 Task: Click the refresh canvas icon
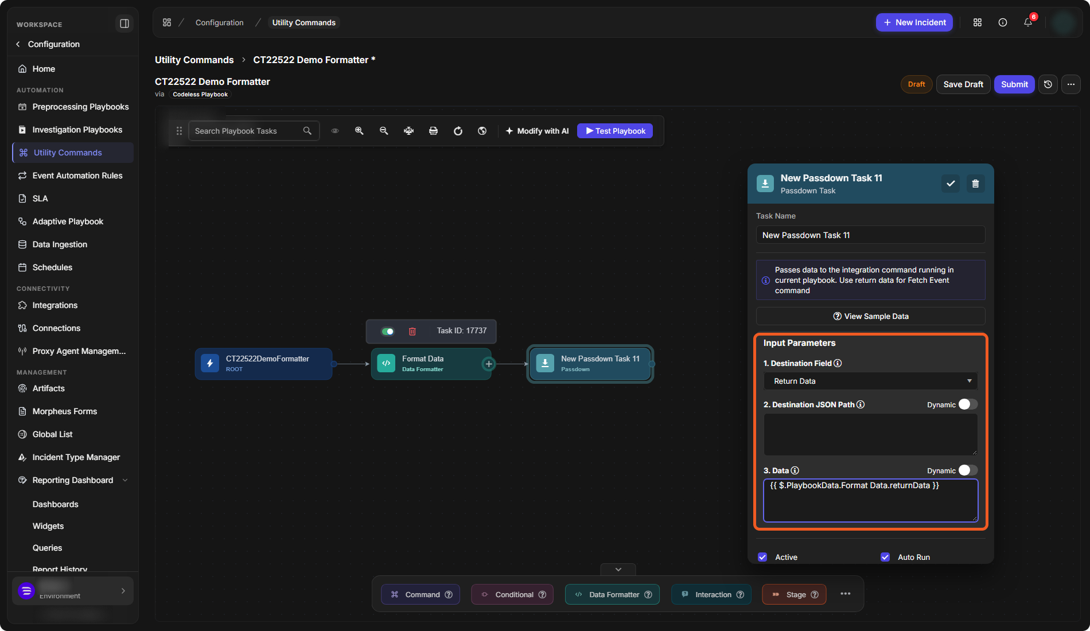[x=458, y=131]
